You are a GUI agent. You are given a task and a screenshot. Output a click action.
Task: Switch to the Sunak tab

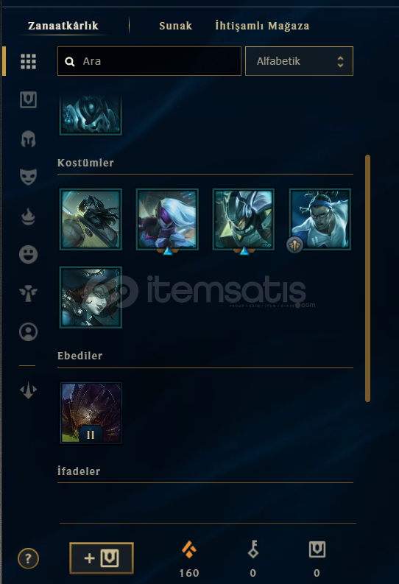point(176,26)
